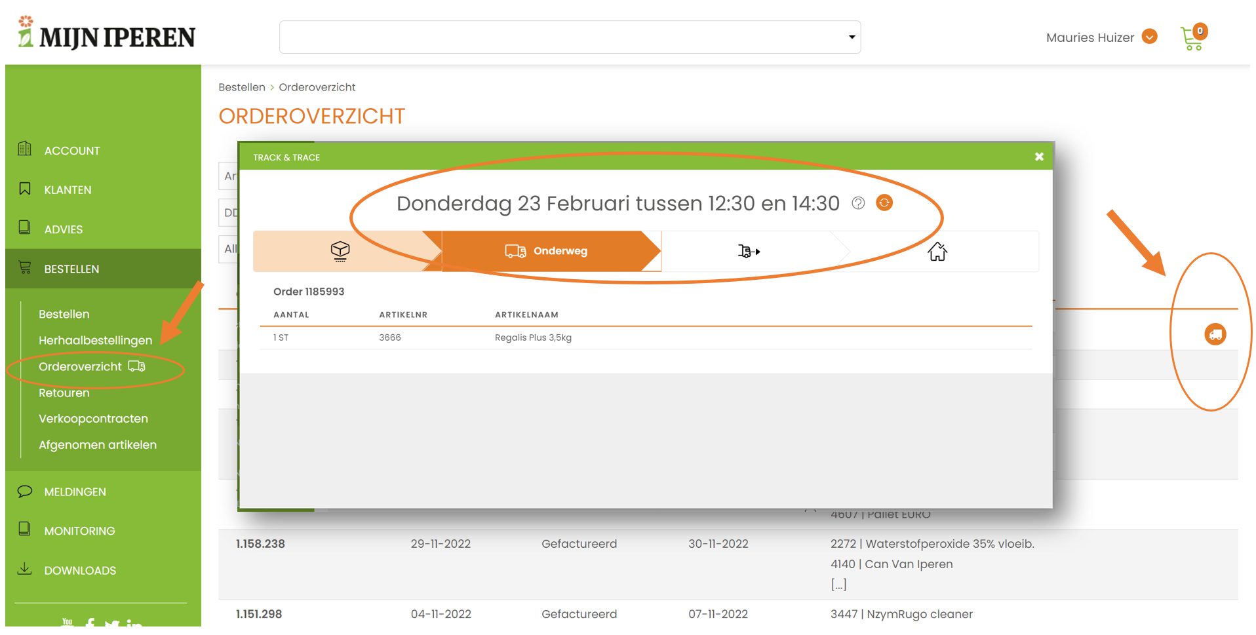1256x635 pixels.
Task: Click the Bestellen breadcrumb link
Action: 241,87
